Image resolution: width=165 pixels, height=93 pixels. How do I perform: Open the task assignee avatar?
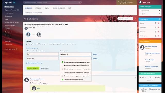point(39,34)
